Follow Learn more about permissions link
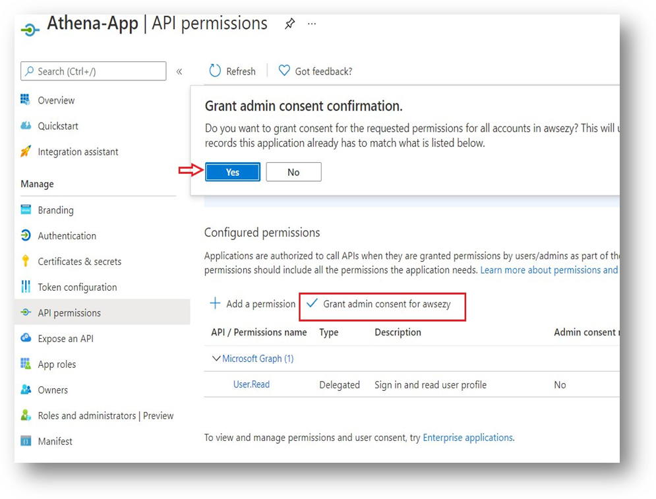 (549, 270)
